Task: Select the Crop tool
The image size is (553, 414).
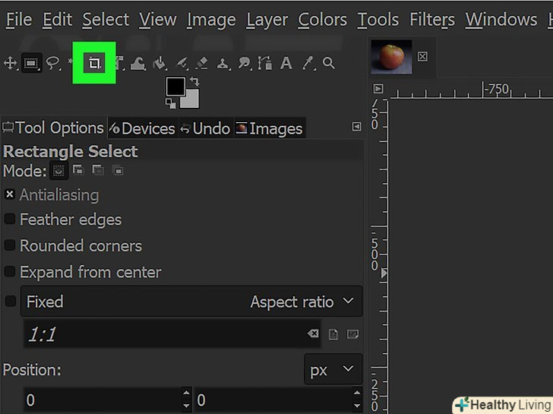Action: click(x=94, y=64)
